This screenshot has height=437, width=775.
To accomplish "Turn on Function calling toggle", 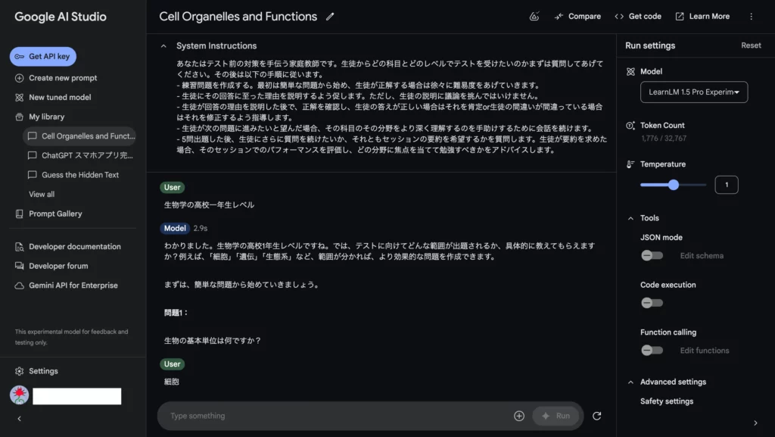I will point(651,351).
